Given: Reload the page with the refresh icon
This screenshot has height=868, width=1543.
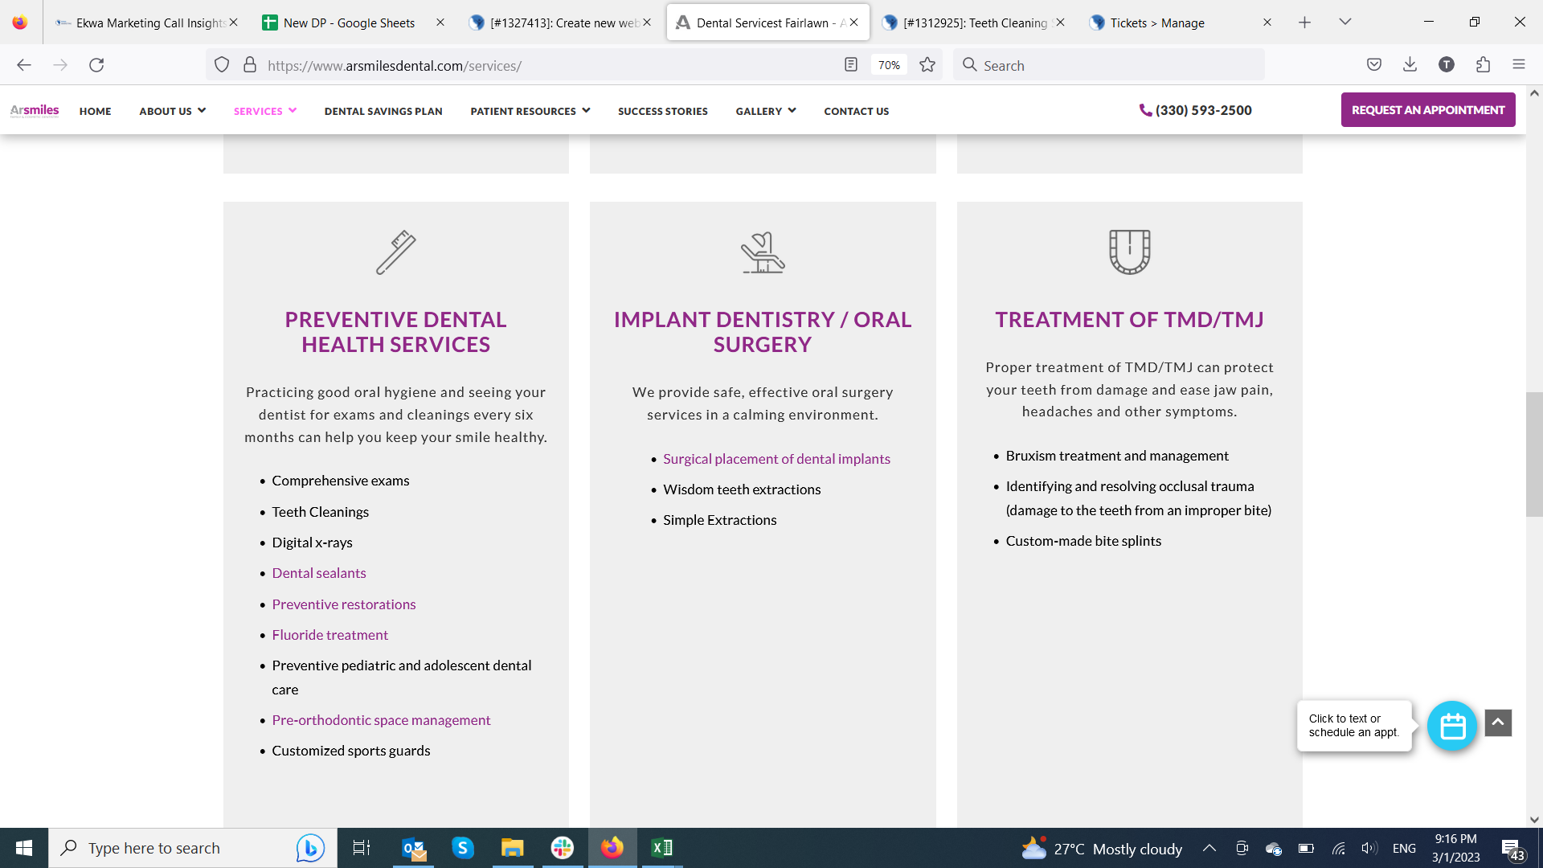Looking at the screenshot, I should 96,65.
